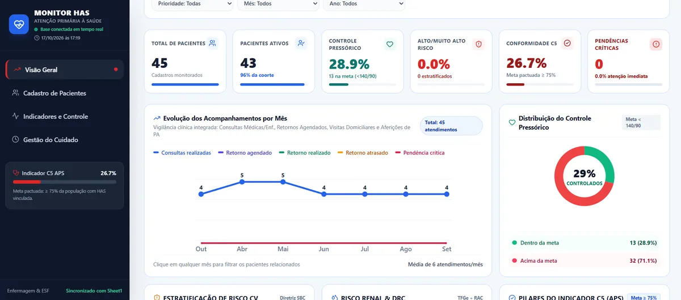Image resolution: width=681 pixels, height=300 pixels.
Task: Click the green status dot beside Base conectada
Action: coord(36,29)
